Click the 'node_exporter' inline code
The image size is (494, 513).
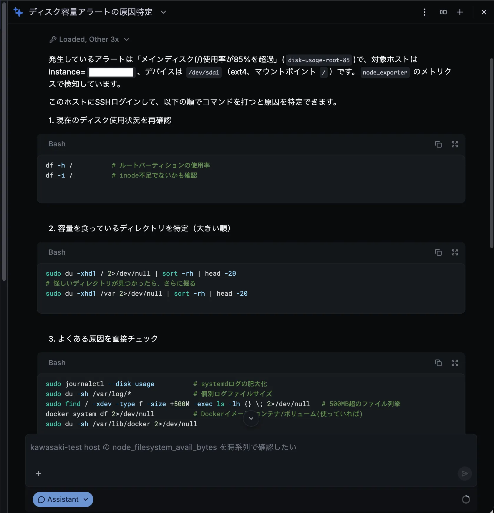point(385,72)
